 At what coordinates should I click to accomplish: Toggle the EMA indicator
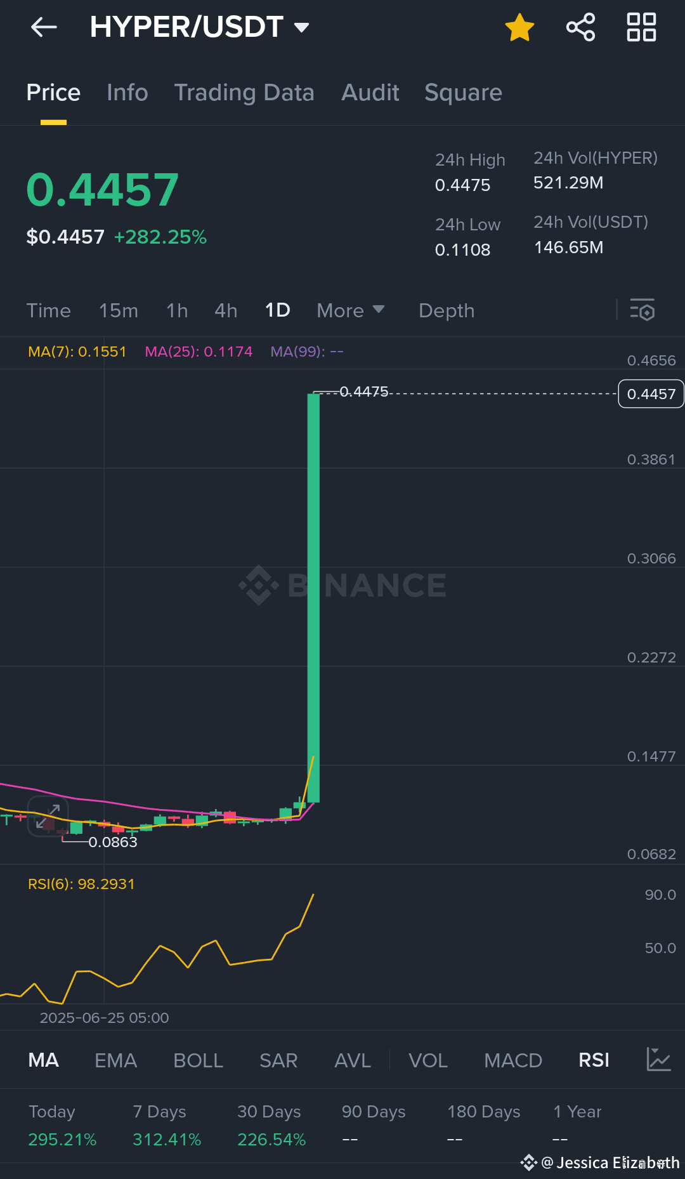tap(115, 1060)
